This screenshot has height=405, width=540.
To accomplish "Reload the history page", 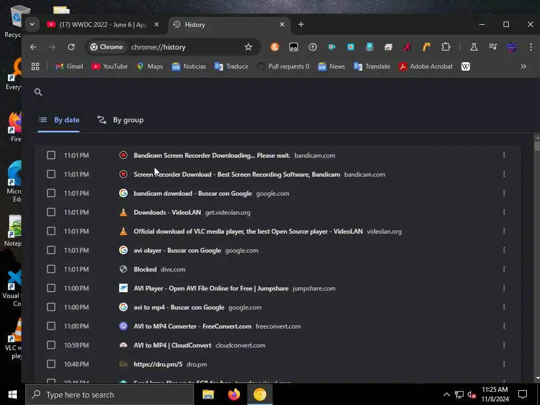I will tap(71, 47).
